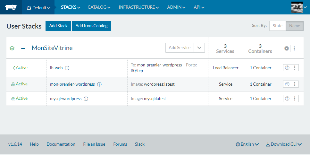Upgrade the mon-premier-wordpress service
This screenshot has height=155, width=310.
coord(287,84)
